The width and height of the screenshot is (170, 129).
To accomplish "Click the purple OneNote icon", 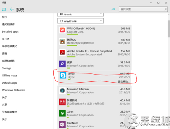I will coord(62,125).
